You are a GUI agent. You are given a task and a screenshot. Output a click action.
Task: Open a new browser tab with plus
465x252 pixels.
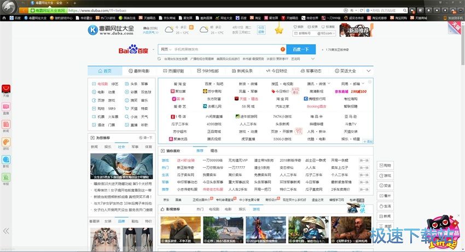(75, 3)
